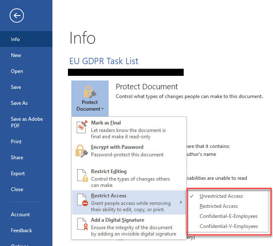
Task: Choose Restricted Access from submenu
Action: [228, 206]
